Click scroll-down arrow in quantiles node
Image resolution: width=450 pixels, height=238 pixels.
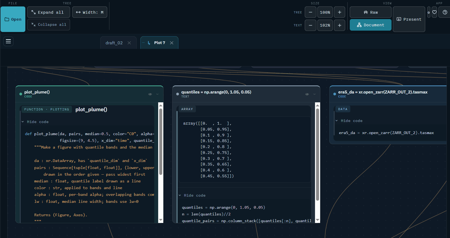tap(318, 220)
